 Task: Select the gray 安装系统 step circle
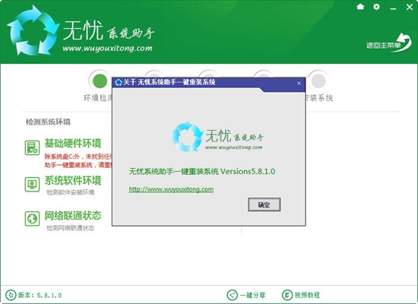[318, 81]
